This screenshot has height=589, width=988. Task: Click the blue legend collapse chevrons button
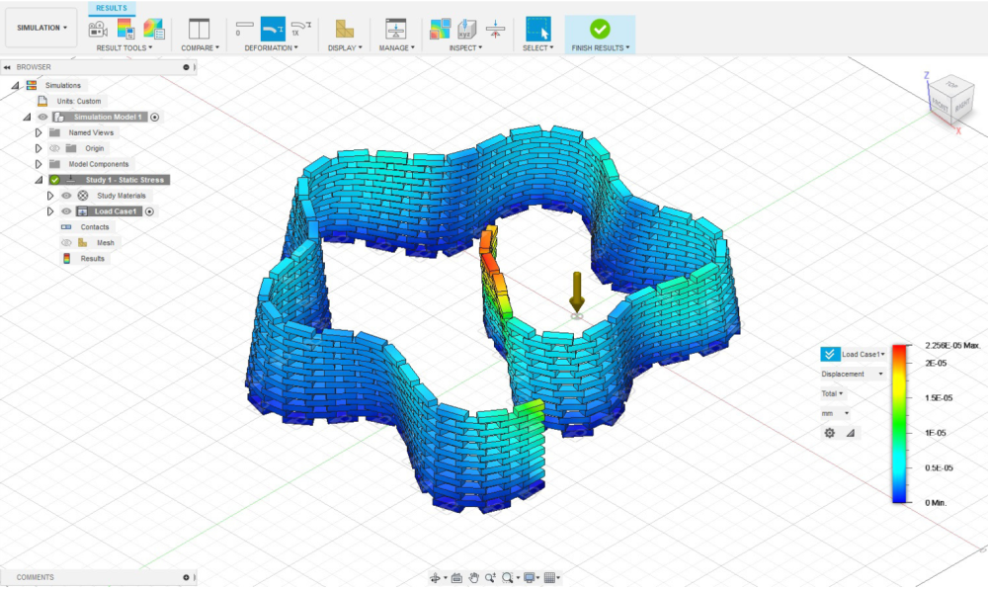830,354
